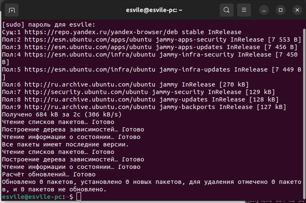Click the jammy-infra-updates esm.ubuntu.com URL
306x203 pixels.
click(90, 69)
